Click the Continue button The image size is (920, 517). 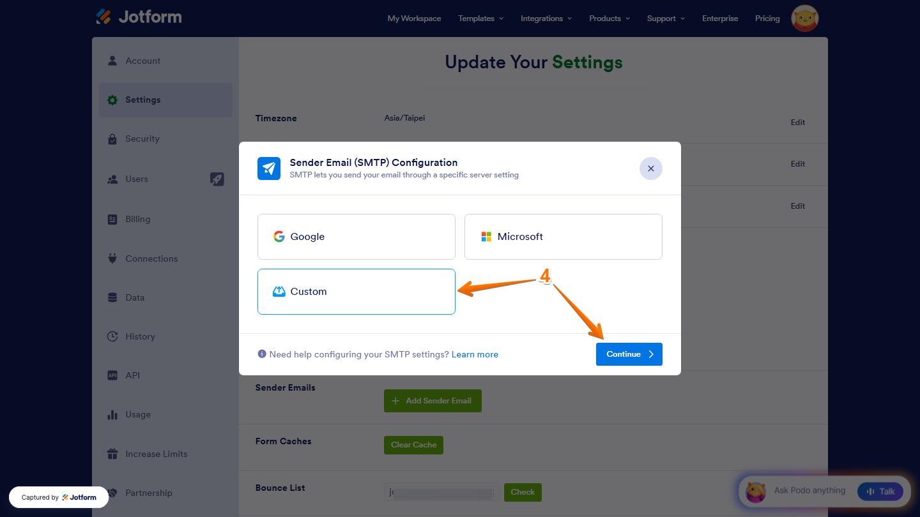(629, 354)
